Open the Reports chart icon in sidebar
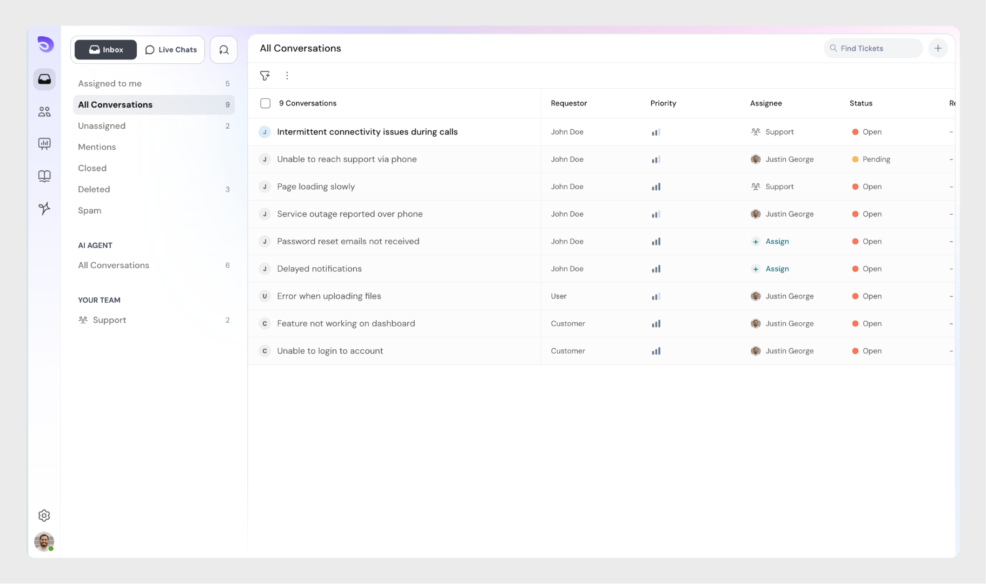Screen dimensions: 986x584 pyautogui.click(x=44, y=144)
